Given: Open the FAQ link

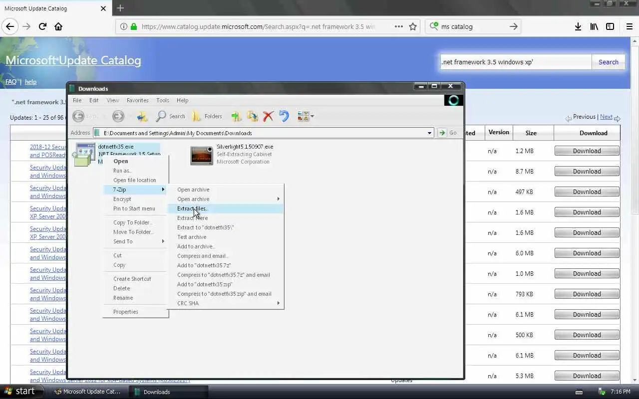Looking at the screenshot, I should pyautogui.click(x=11, y=82).
